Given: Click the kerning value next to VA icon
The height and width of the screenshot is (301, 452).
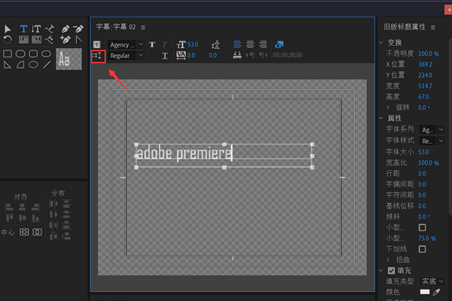Looking at the screenshot, I should point(191,55).
